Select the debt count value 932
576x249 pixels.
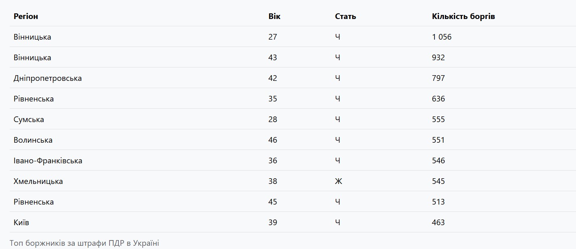click(438, 57)
